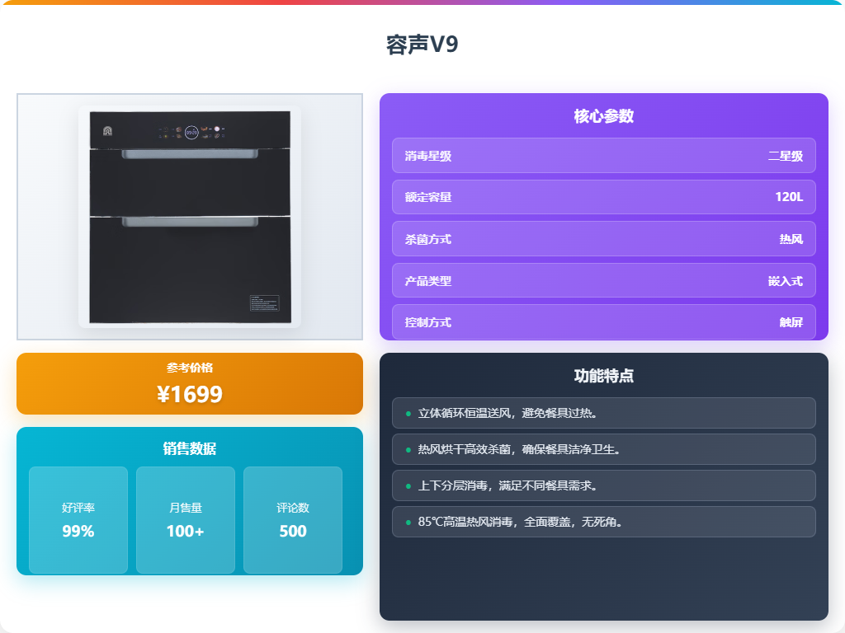
Task: Click the 参考价格 ¥1699 price card
Action: click(x=190, y=384)
